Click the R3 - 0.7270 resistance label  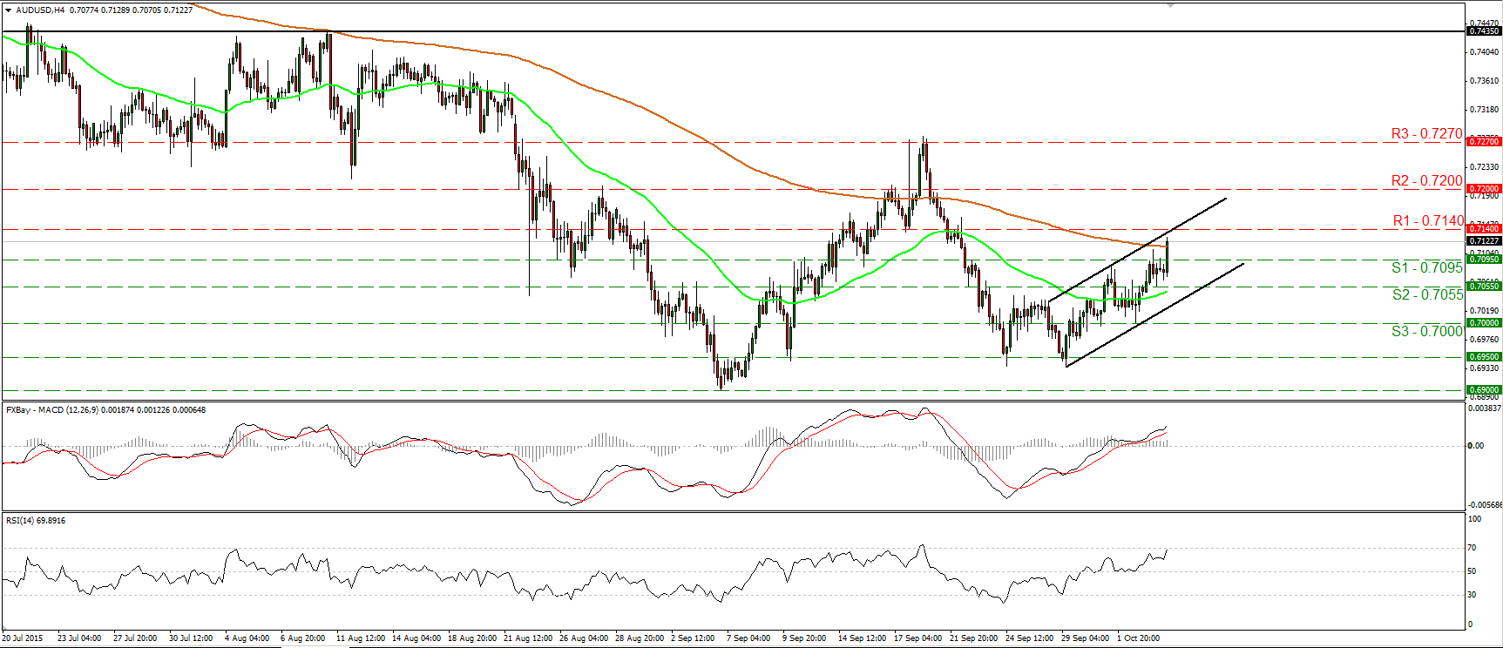pos(1426,134)
